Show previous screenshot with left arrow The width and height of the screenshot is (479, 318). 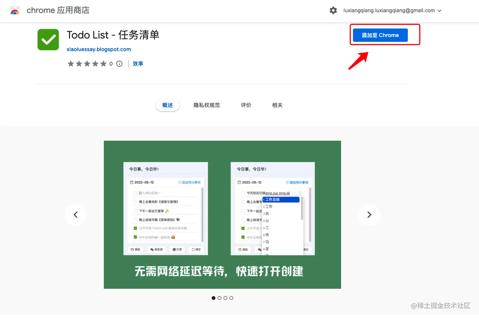[x=76, y=215]
